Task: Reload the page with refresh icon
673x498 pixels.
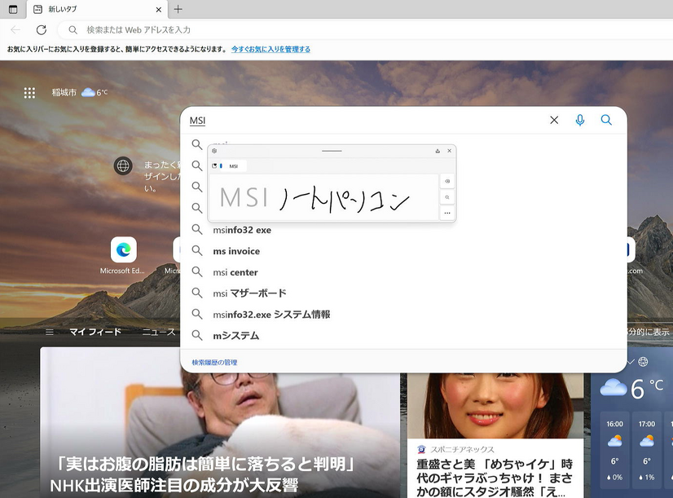Action: [x=42, y=29]
